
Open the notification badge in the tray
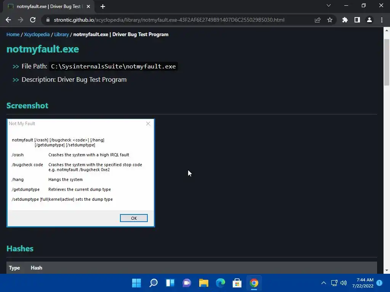pyautogui.click(x=380, y=283)
